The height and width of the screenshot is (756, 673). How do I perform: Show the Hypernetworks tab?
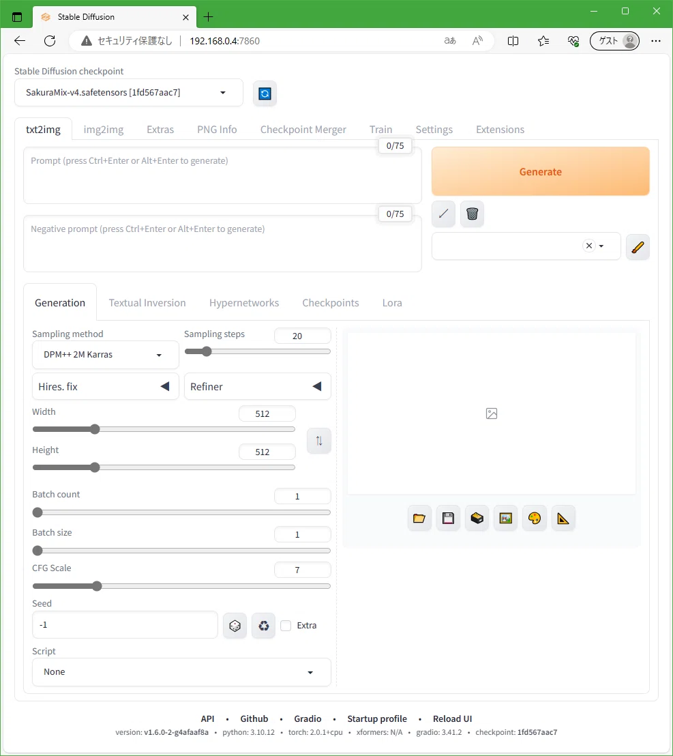point(243,303)
